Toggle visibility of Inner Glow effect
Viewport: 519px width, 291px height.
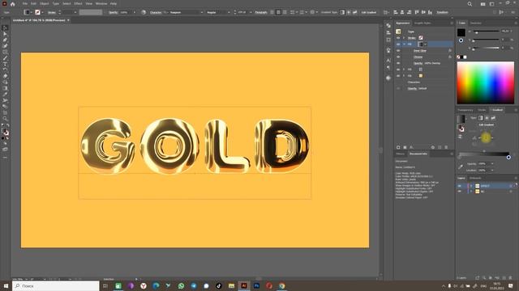click(398, 50)
